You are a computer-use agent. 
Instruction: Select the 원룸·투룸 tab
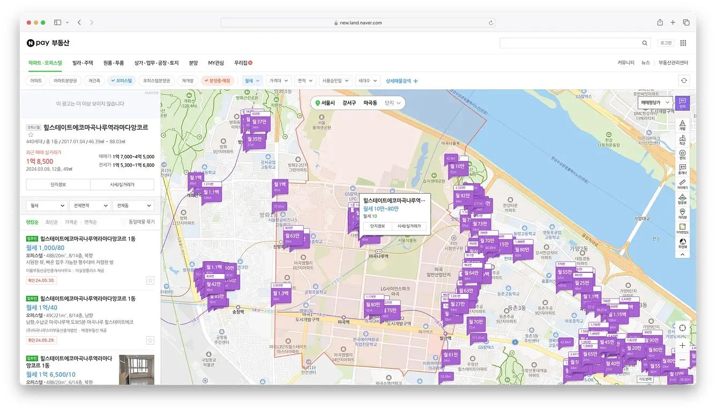(114, 63)
